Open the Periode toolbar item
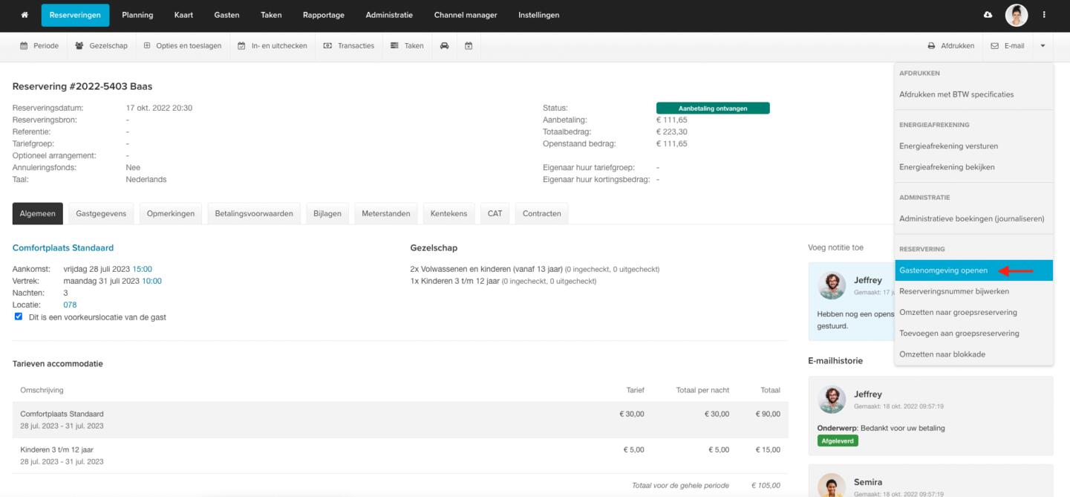The image size is (1070, 497). [x=39, y=46]
